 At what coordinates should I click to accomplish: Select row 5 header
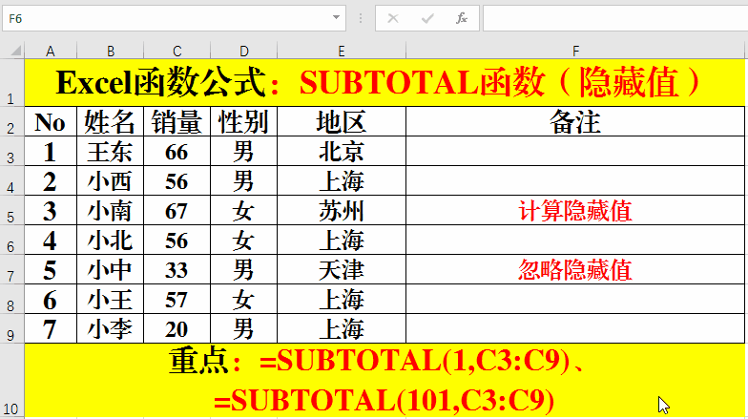pos(11,210)
